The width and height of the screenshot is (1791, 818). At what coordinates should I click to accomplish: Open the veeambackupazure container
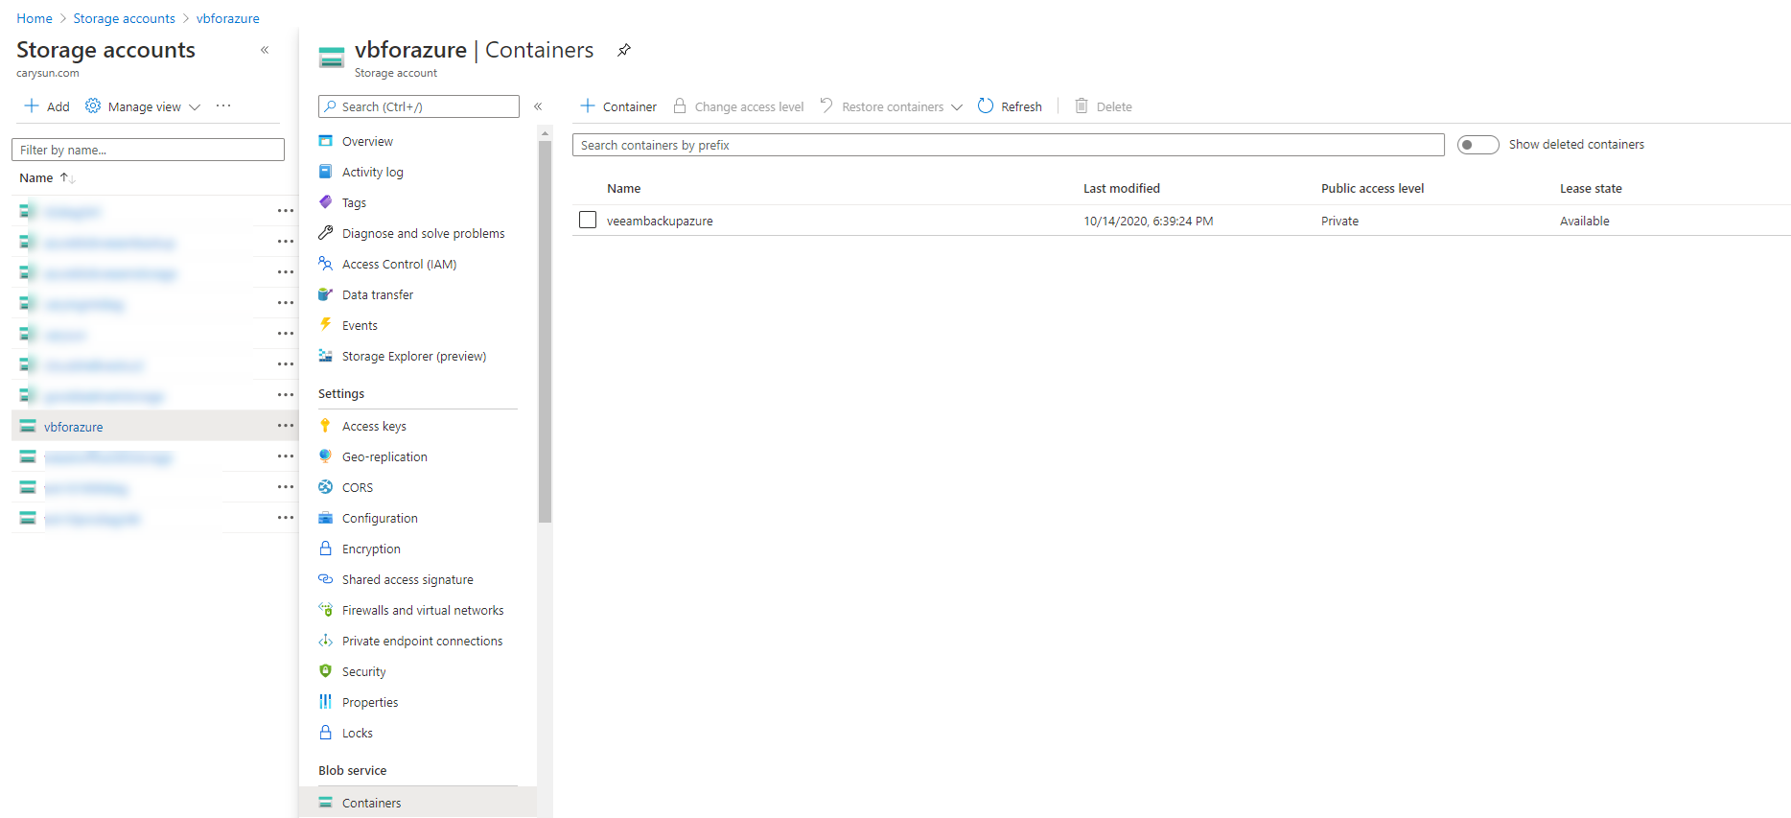click(x=660, y=221)
